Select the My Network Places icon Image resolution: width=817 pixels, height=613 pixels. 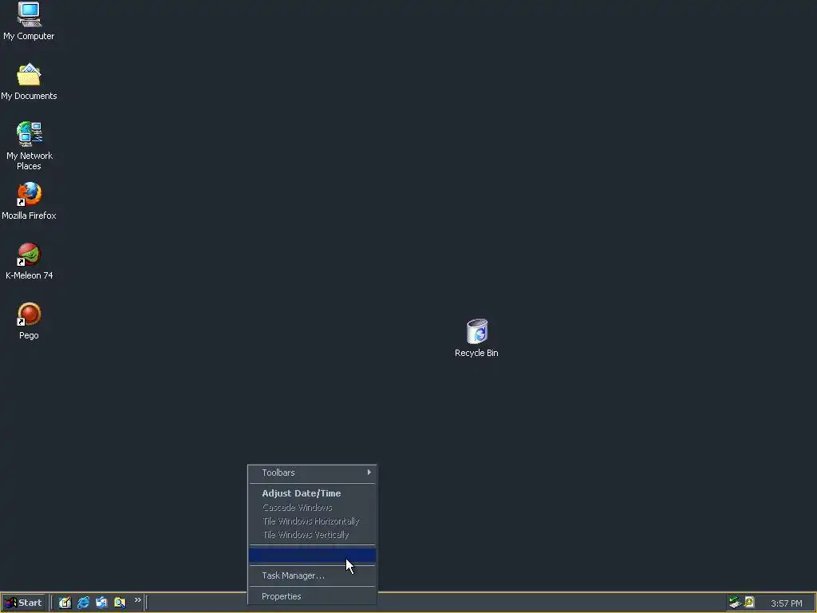pos(30,134)
